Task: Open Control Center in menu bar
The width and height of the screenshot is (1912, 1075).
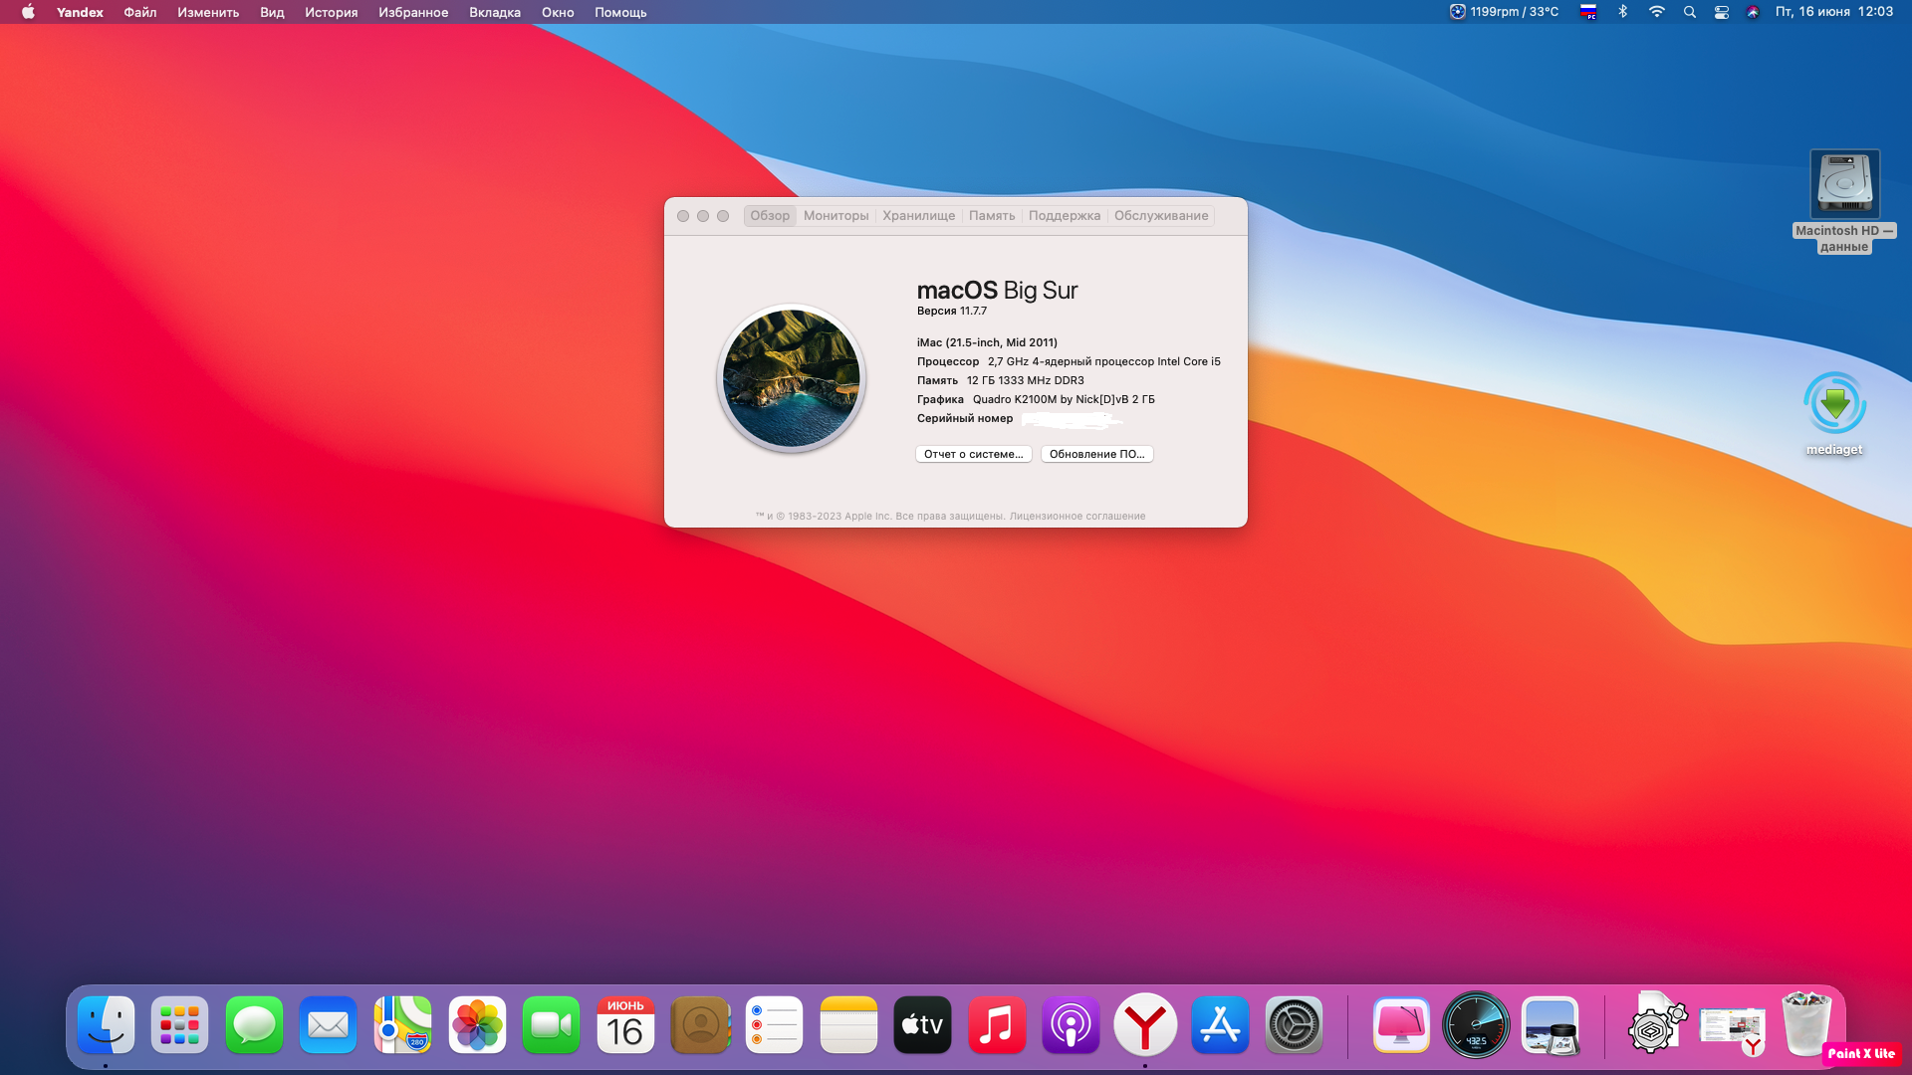Action: point(1721,12)
